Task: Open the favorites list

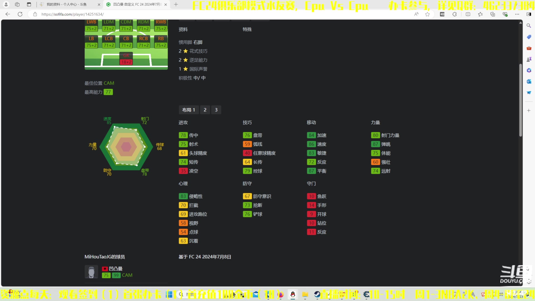Action: pos(480,14)
